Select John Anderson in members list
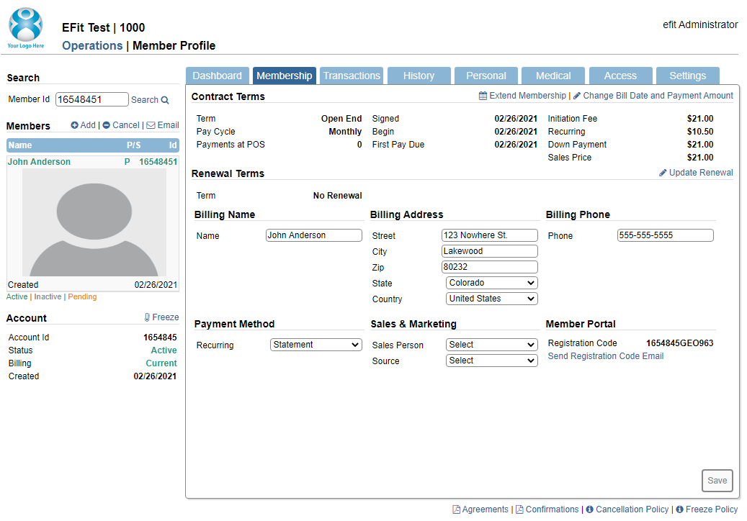This screenshot has height=521, width=747. (39, 162)
